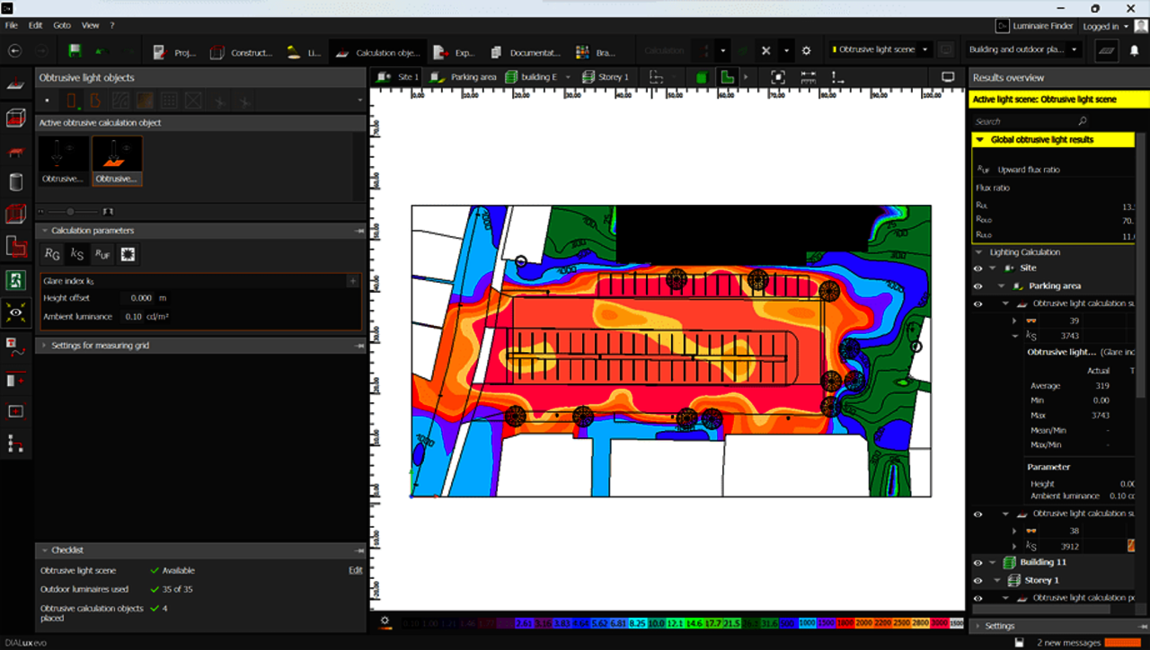This screenshot has width=1150, height=650.
Task: Adjust the thumbnail size slider handle
Action: click(70, 212)
